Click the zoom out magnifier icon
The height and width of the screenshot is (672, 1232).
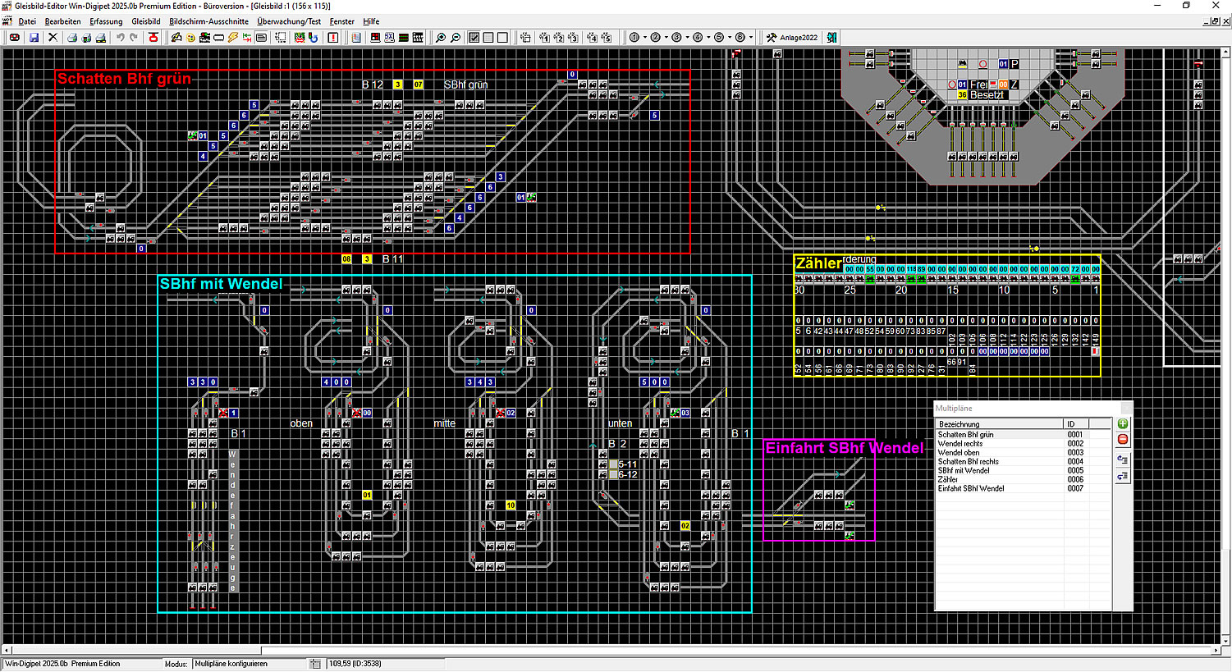click(456, 38)
